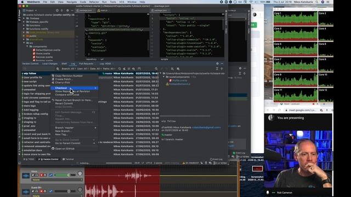Expand the firebase_specific folder
The height and width of the screenshot is (197, 351).
coord(24,22)
